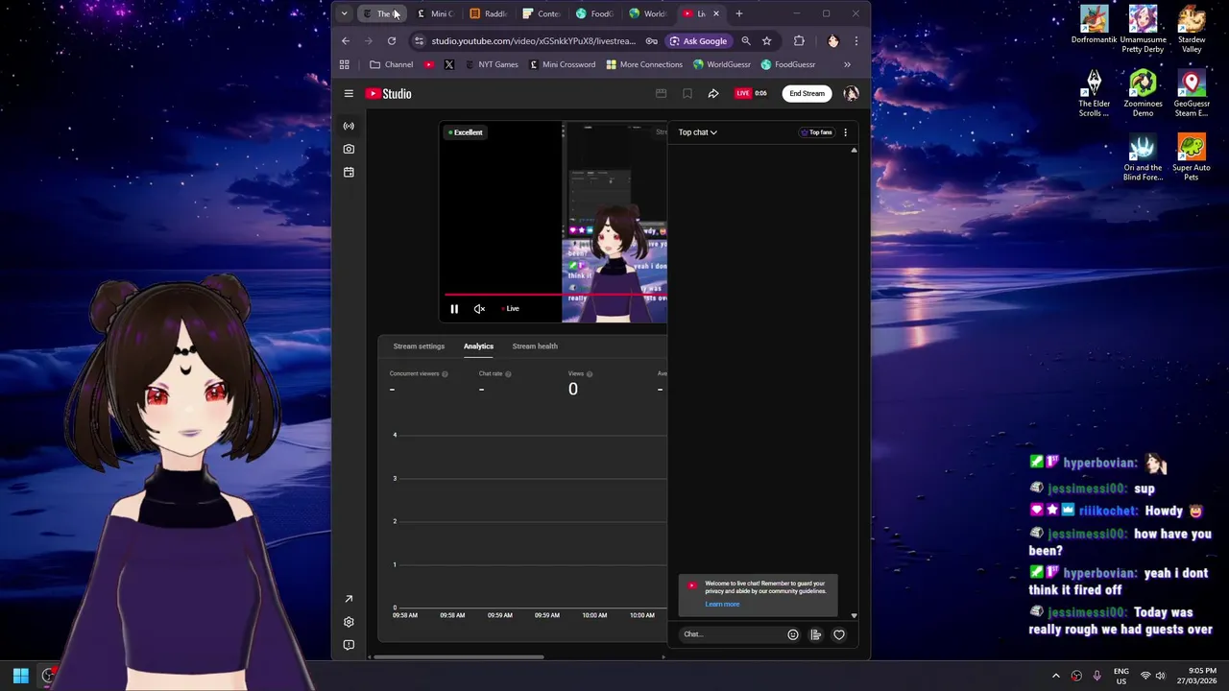Open the Windows Start button

[20, 676]
